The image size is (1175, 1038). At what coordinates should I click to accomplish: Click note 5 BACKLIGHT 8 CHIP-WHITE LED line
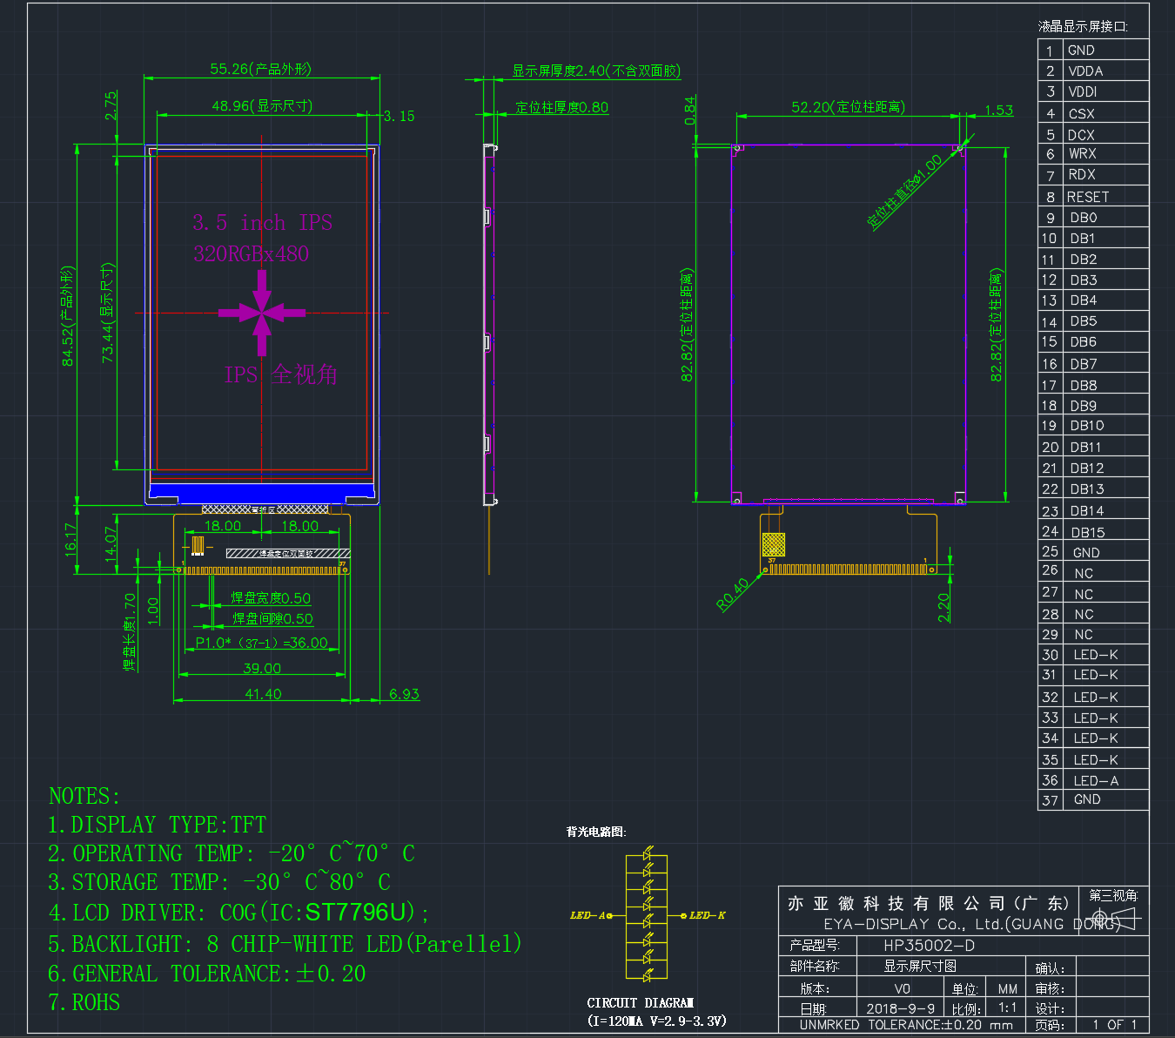[285, 944]
